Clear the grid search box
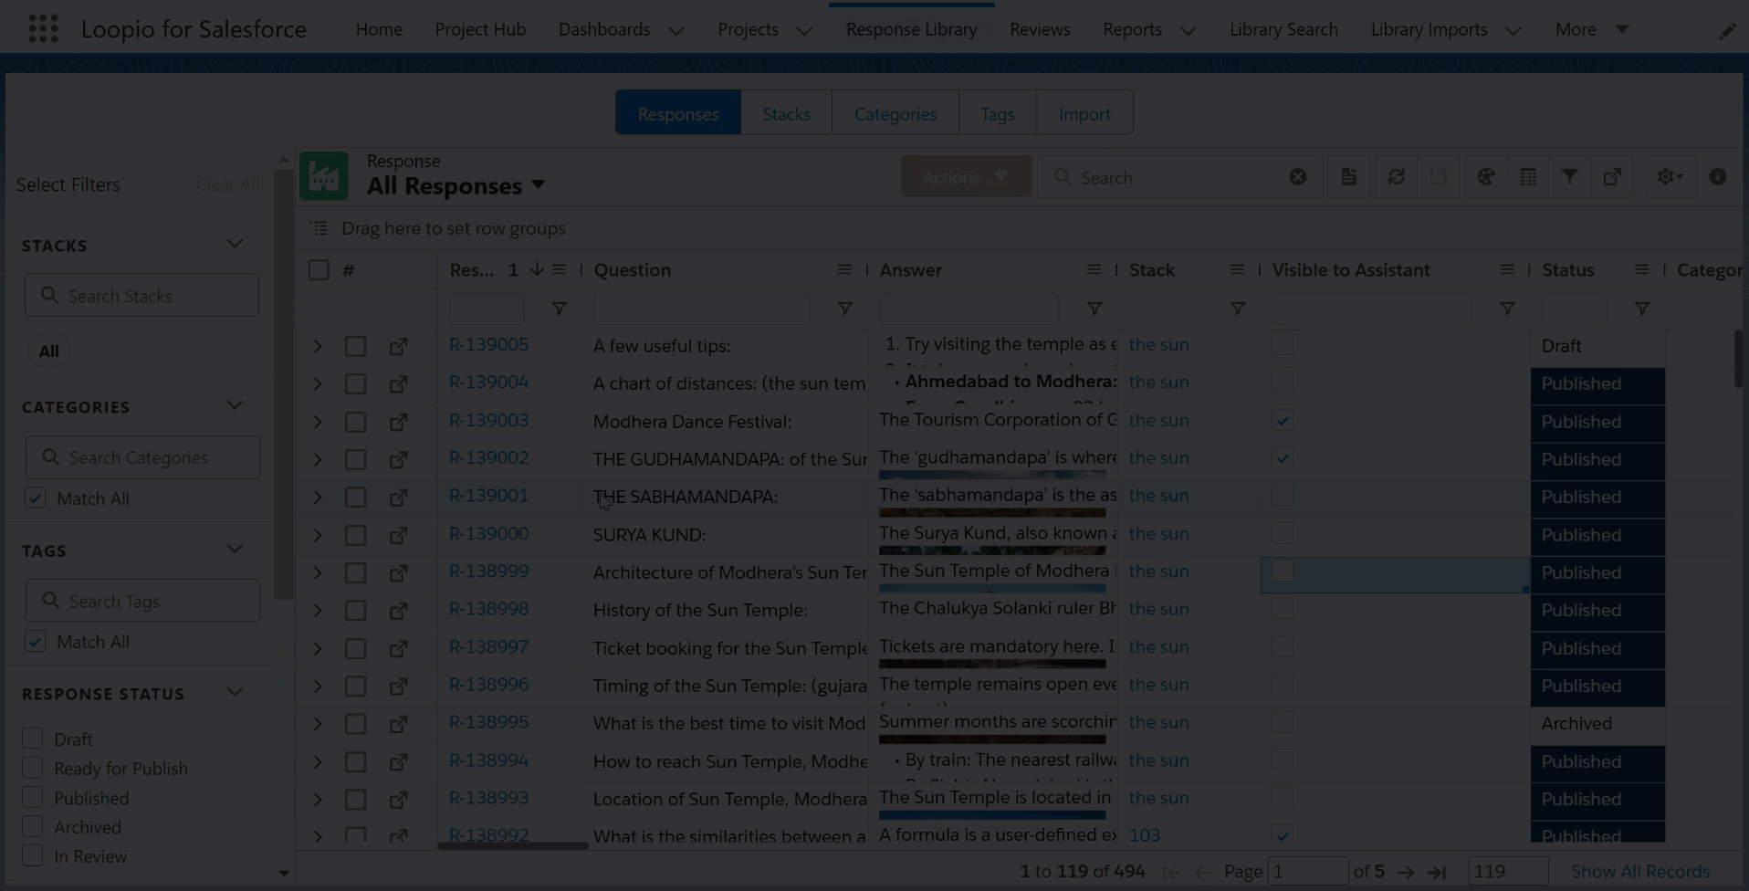The image size is (1749, 891). (1297, 177)
